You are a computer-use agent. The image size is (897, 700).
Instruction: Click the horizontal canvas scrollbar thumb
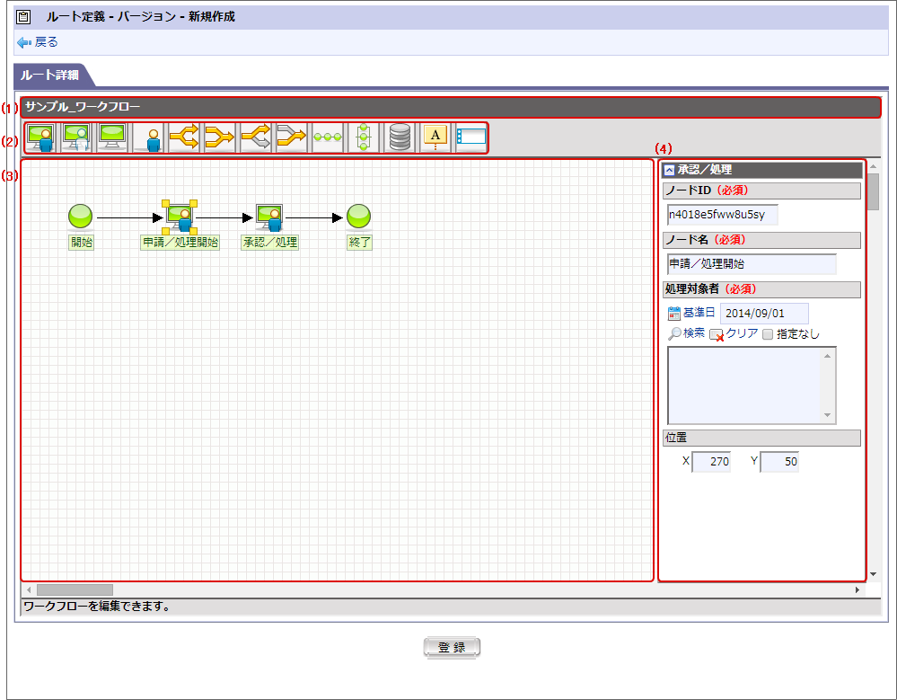coord(75,589)
